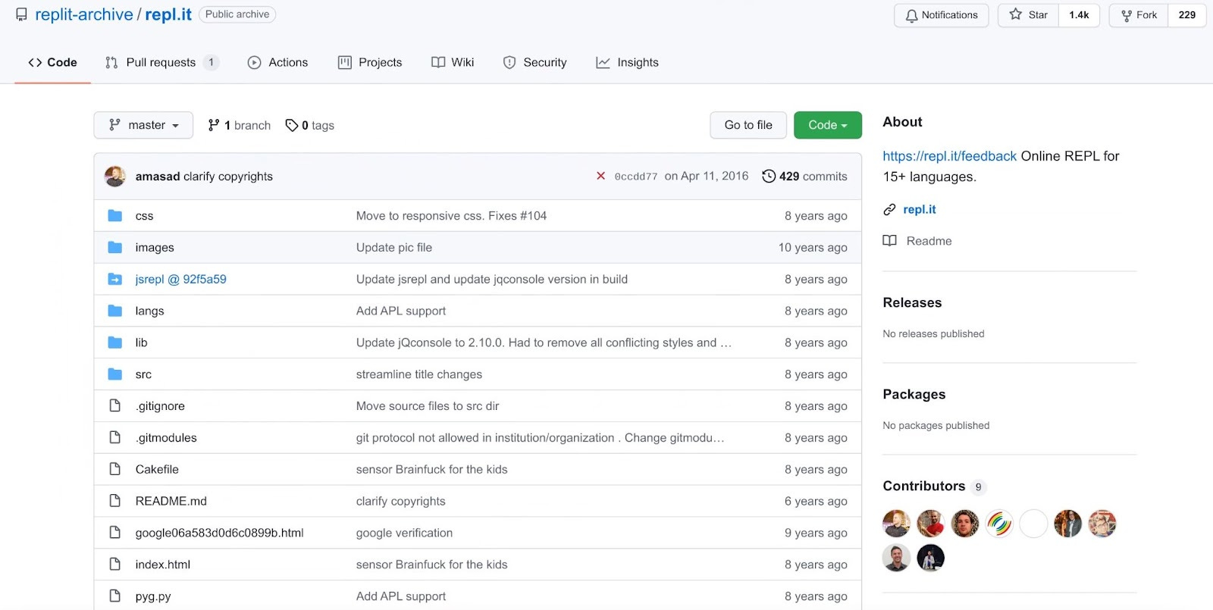Click the last contributor avatar in second row
The height and width of the screenshot is (610, 1213).
tap(930, 558)
